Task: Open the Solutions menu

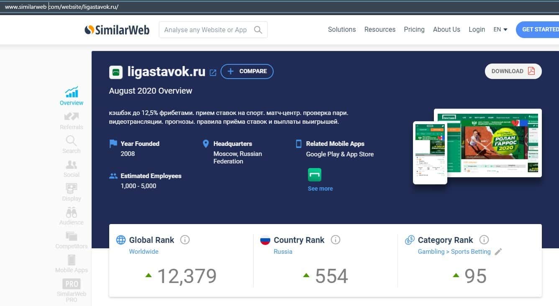Action: (342, 30)
